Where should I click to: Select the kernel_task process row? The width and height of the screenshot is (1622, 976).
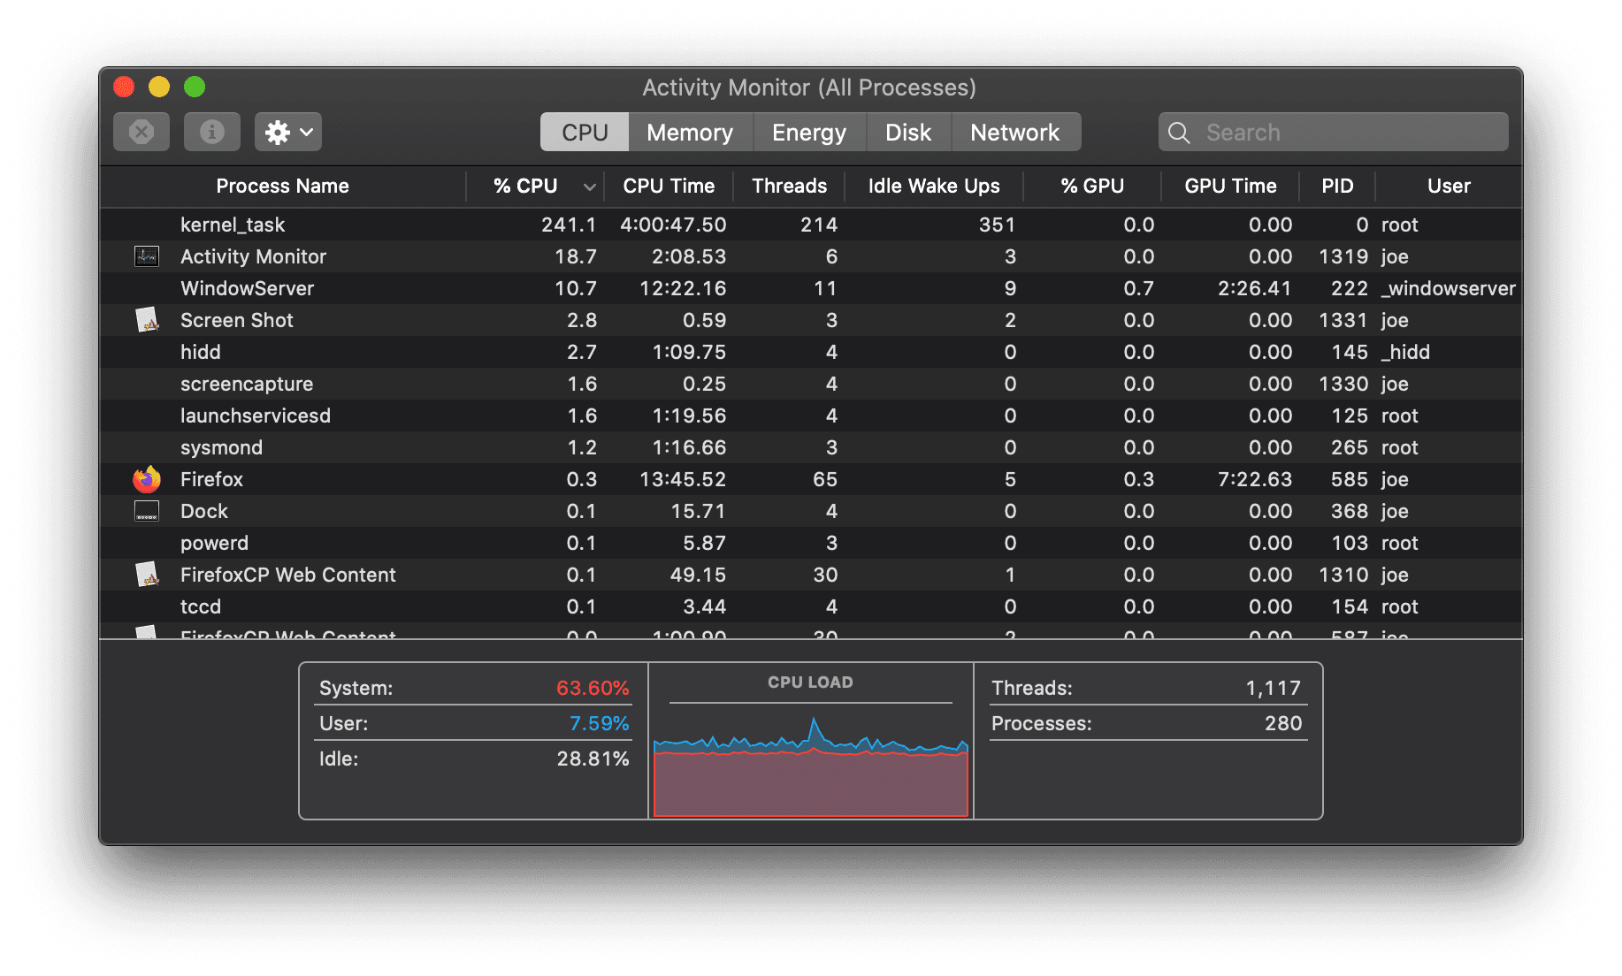pos(811,225)
